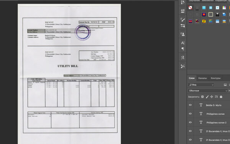Image resolution: width=230 pixels, height=144 pixels.
Task: Apply the blue and yellow striped style swatch
Action: coord(224,21)
